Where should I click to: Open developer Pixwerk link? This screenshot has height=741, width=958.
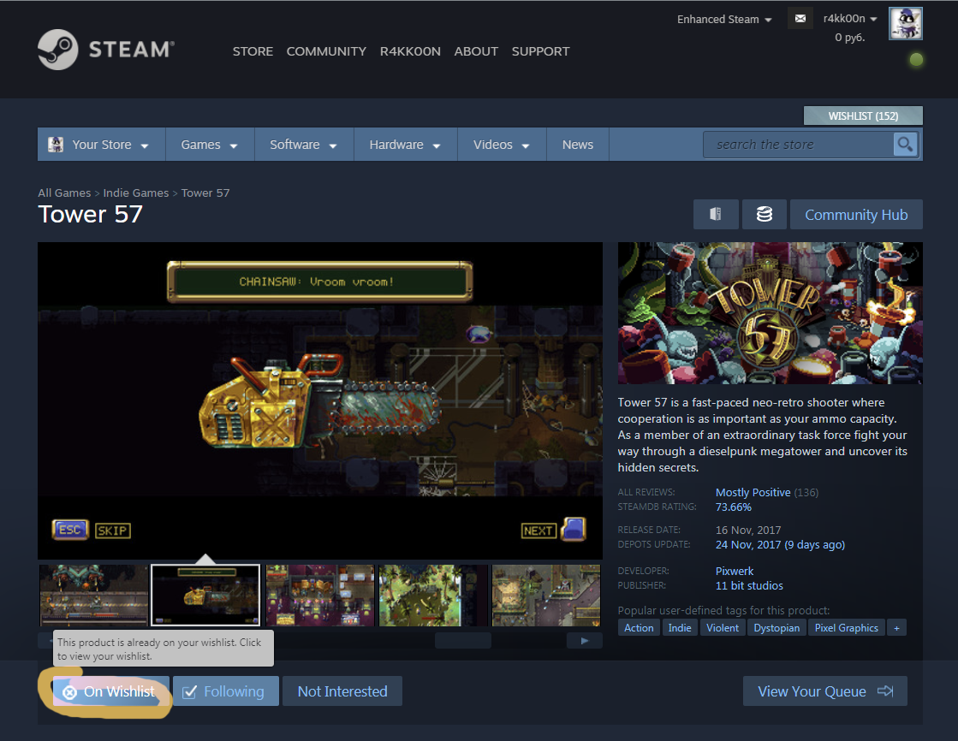[x=735, y=572]
